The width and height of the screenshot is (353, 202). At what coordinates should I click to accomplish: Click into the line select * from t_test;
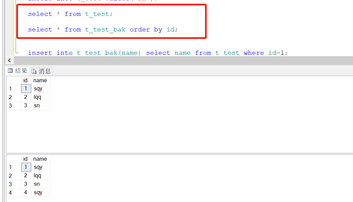tap(68, 14)
